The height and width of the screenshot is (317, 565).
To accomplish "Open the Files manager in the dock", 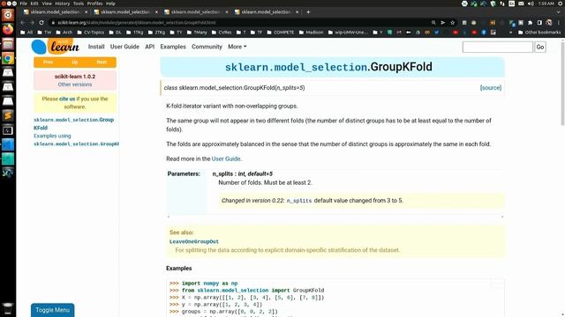I will (x=8, y=44).
